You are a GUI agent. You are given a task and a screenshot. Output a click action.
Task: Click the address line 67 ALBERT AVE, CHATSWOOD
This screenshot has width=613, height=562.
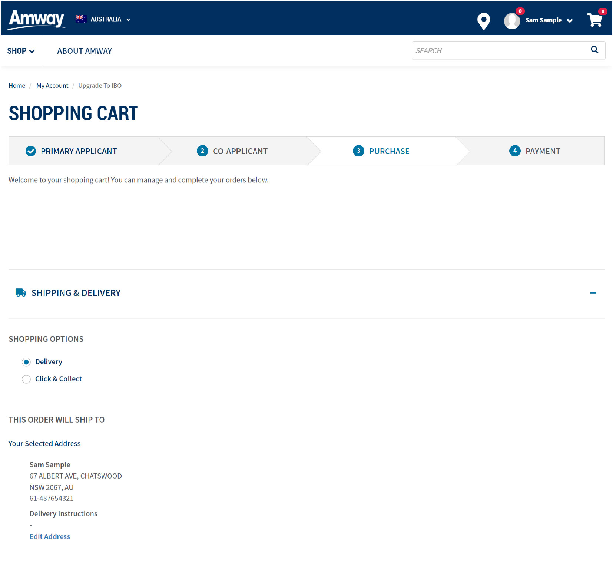[76, 476]
